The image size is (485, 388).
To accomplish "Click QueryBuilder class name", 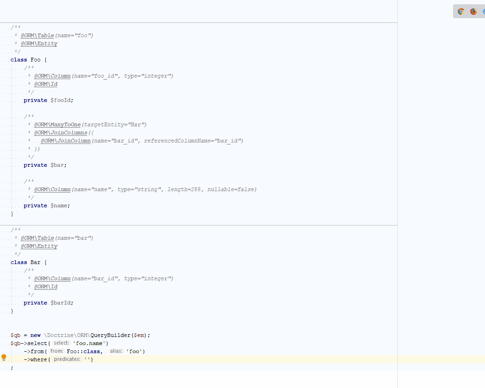I will [111, 336].
